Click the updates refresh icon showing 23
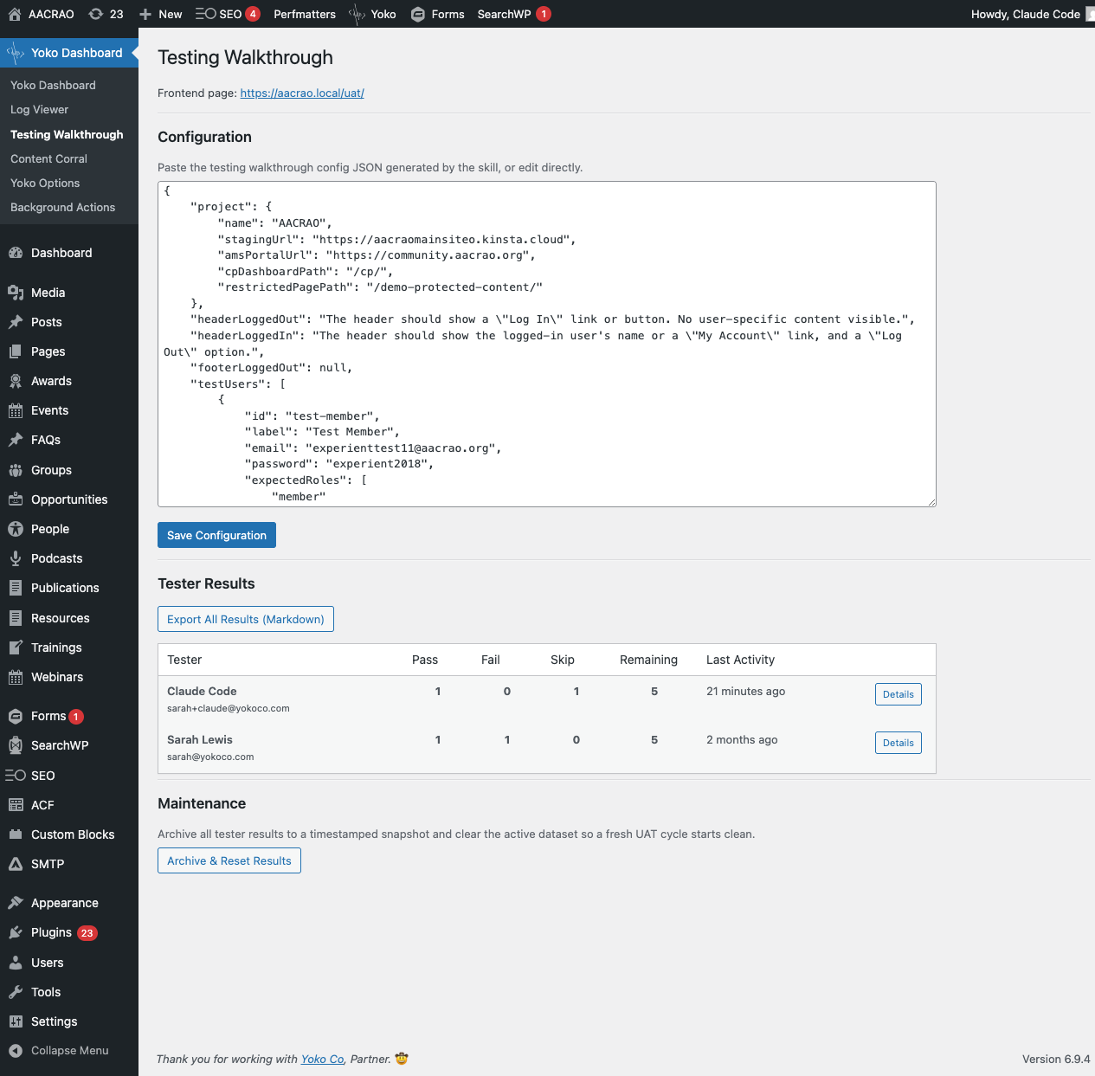 [x=96, y=14]
